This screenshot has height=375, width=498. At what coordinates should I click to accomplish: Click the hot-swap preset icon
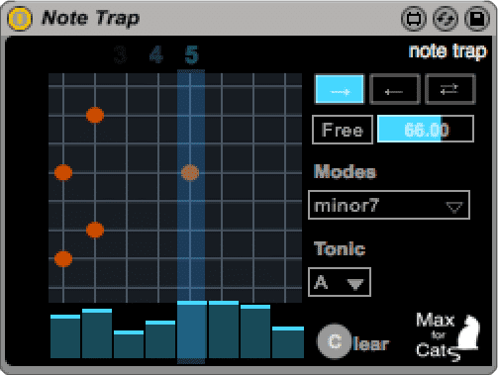[446, 19]
